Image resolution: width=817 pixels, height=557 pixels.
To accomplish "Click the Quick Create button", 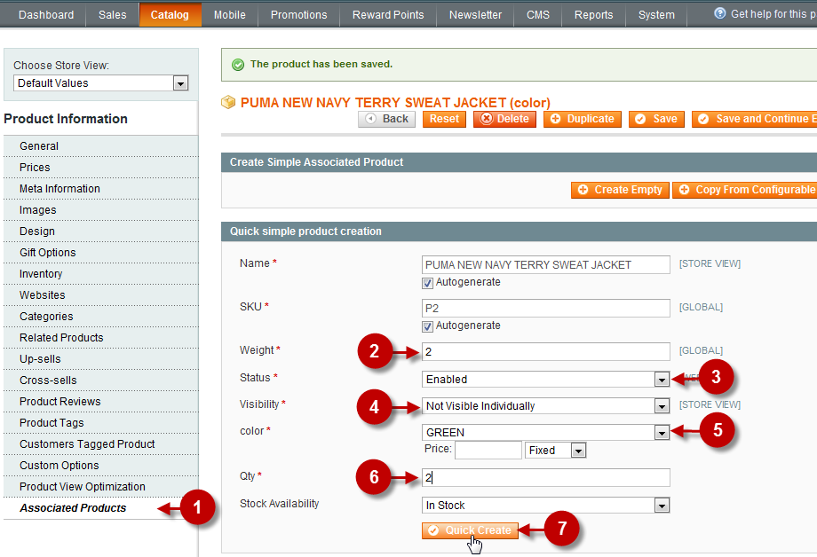I will click(x=470, y=530).
